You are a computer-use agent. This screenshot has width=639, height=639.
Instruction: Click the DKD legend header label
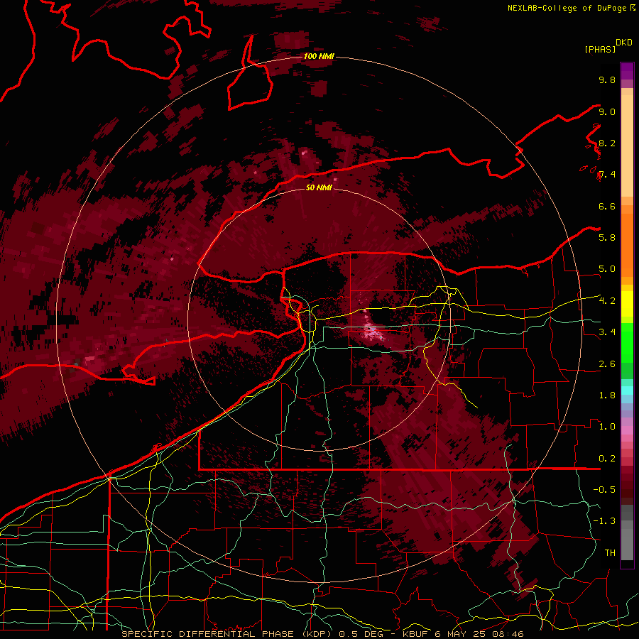coord(623,43)
